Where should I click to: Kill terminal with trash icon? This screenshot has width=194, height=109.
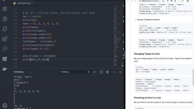(107, 72)
